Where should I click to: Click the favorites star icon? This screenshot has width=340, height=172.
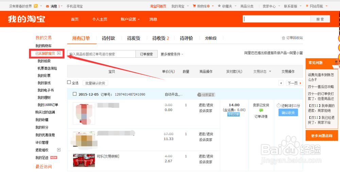219,6
